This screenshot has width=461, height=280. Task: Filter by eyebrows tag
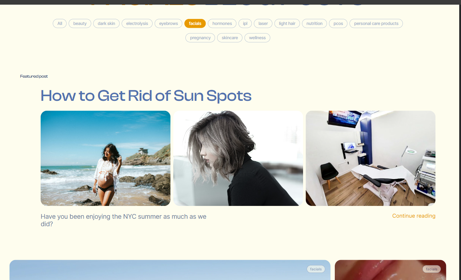(x=168, y=24)
